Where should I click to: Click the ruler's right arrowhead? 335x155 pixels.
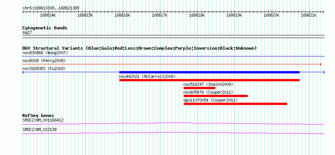tap(323, 12)
